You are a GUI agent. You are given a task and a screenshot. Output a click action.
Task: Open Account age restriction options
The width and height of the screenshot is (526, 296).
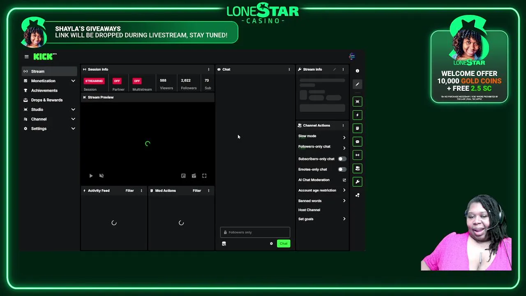[322, 190]
